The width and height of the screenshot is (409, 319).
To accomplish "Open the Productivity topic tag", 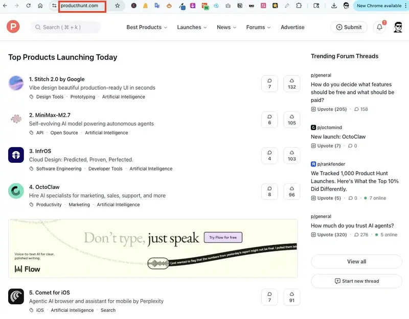I will point(49,205).
